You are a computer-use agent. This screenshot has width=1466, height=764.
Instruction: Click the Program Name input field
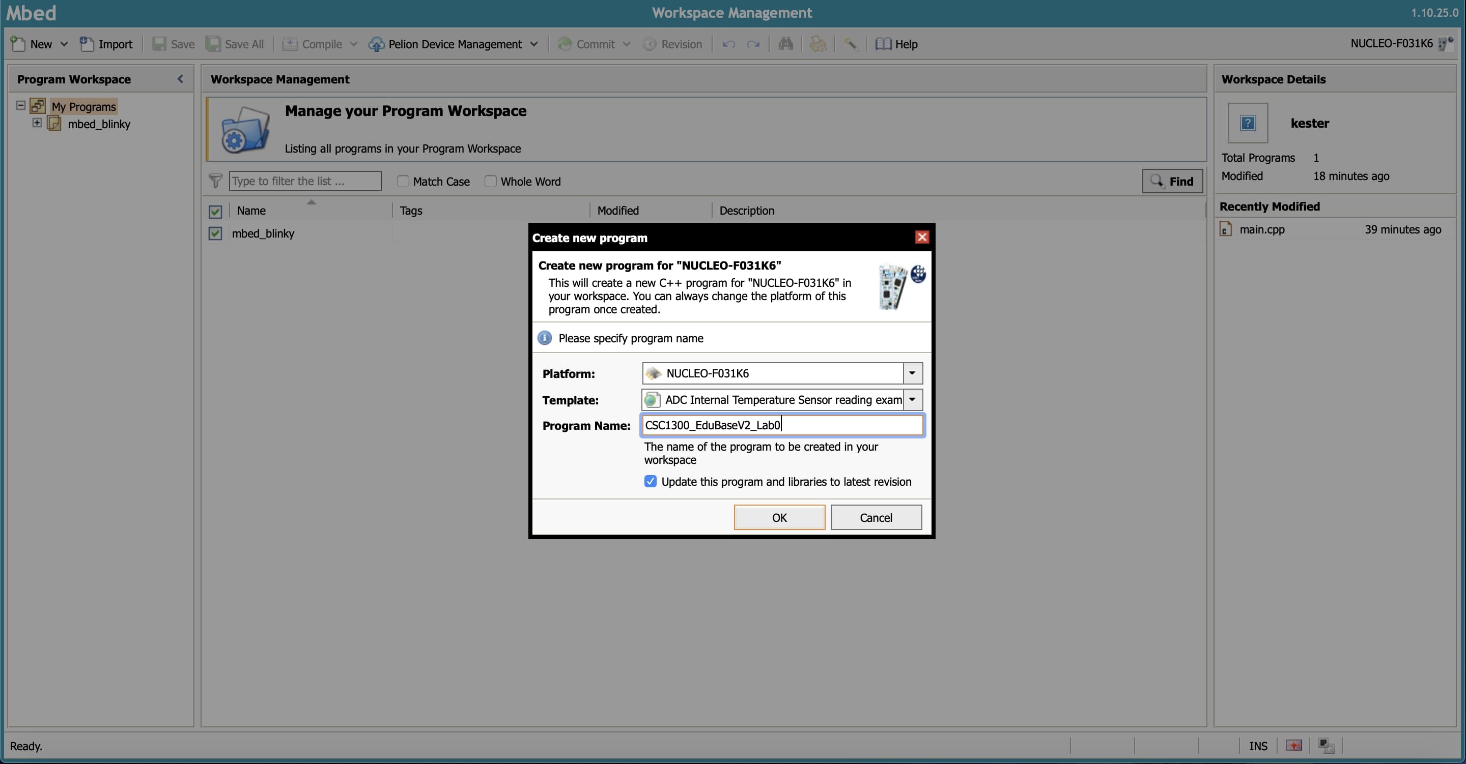pyautogui.click(x=782, y=425)
